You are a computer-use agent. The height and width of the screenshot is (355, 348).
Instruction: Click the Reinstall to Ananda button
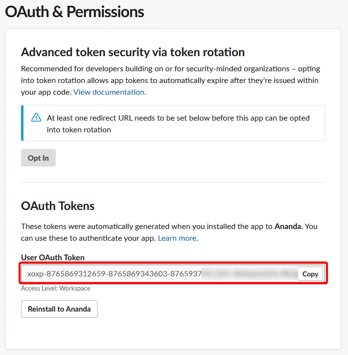click(59, 309)
